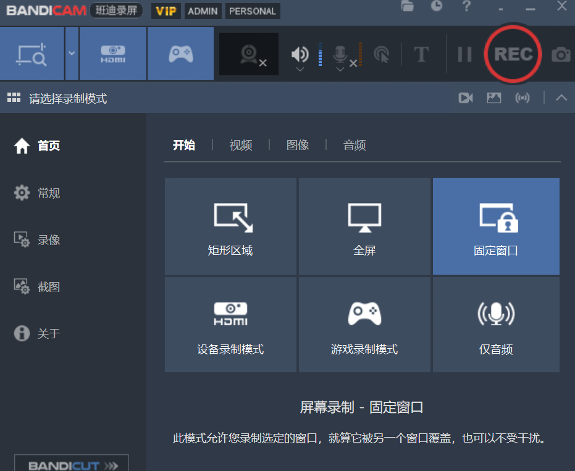Select screen recording mode in toolbar

point(32,54)
